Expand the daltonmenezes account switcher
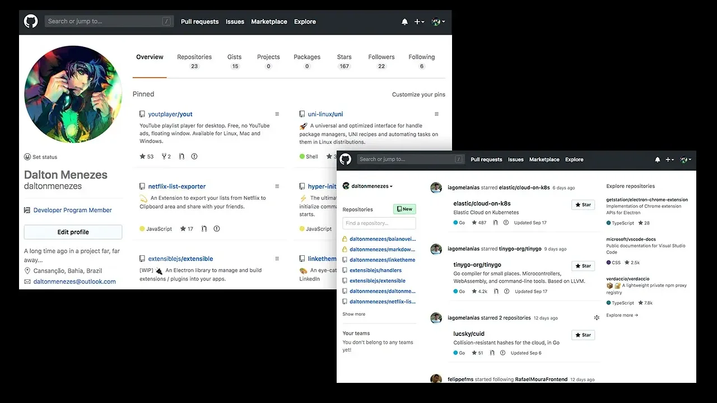This screenshot has width=717, height=403. click(368, 186)
